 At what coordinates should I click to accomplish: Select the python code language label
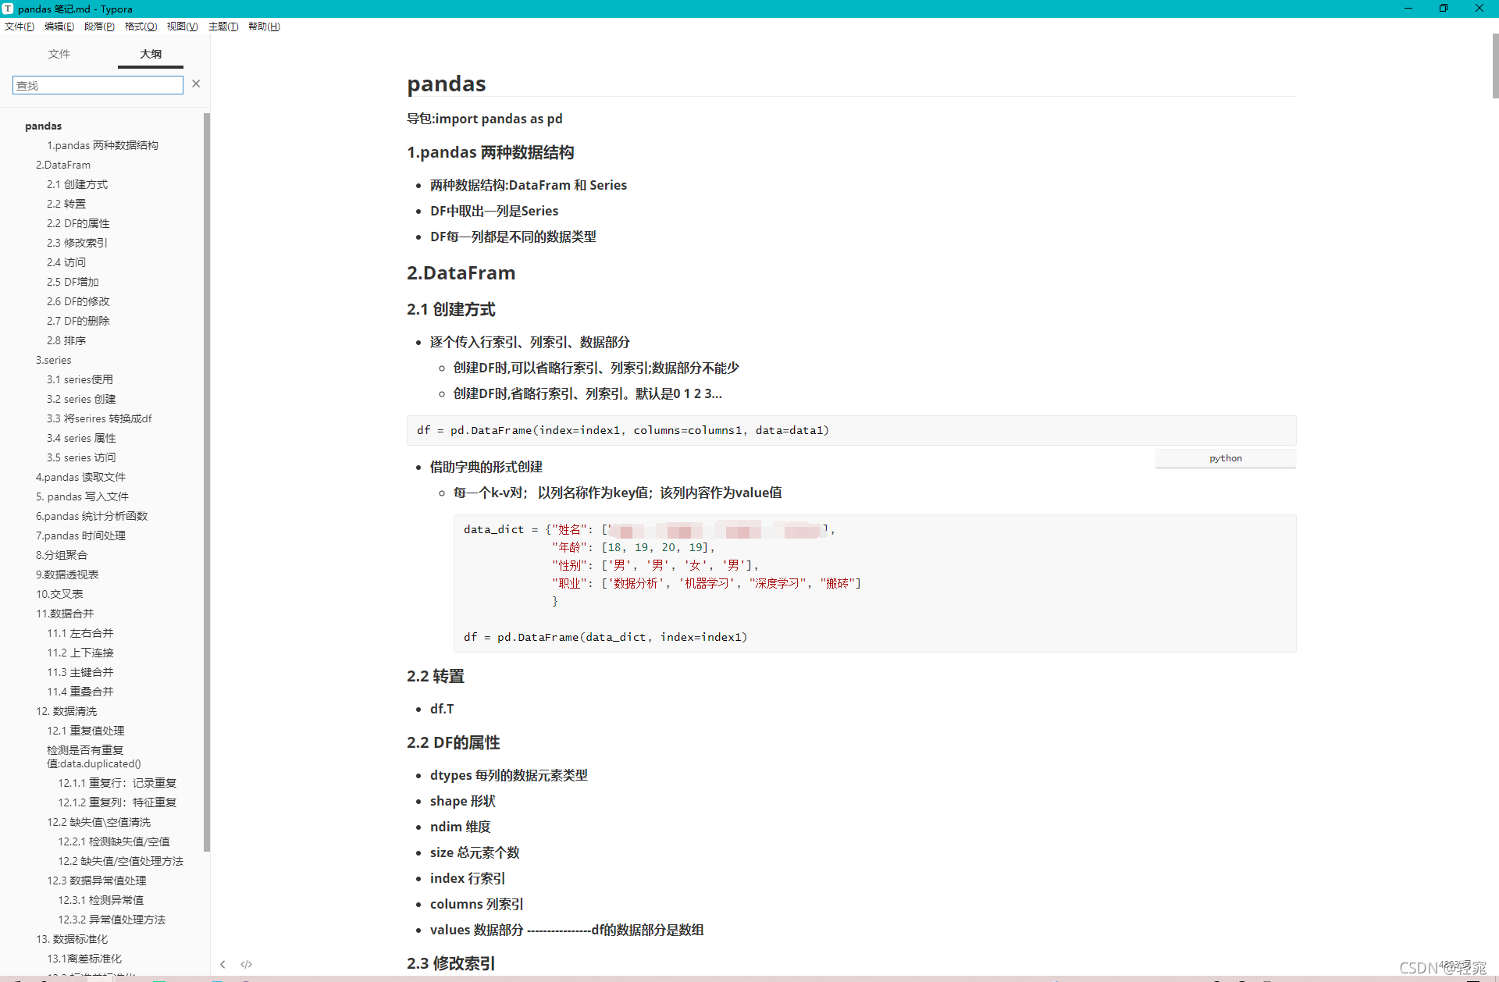pyautogui.click(x=1226, y=458)
